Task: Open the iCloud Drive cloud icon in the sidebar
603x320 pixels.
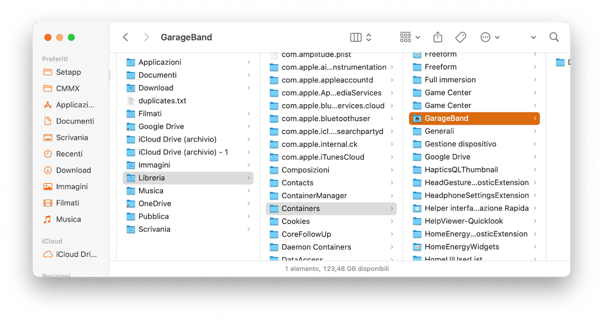Action: [x=48, y=255]
